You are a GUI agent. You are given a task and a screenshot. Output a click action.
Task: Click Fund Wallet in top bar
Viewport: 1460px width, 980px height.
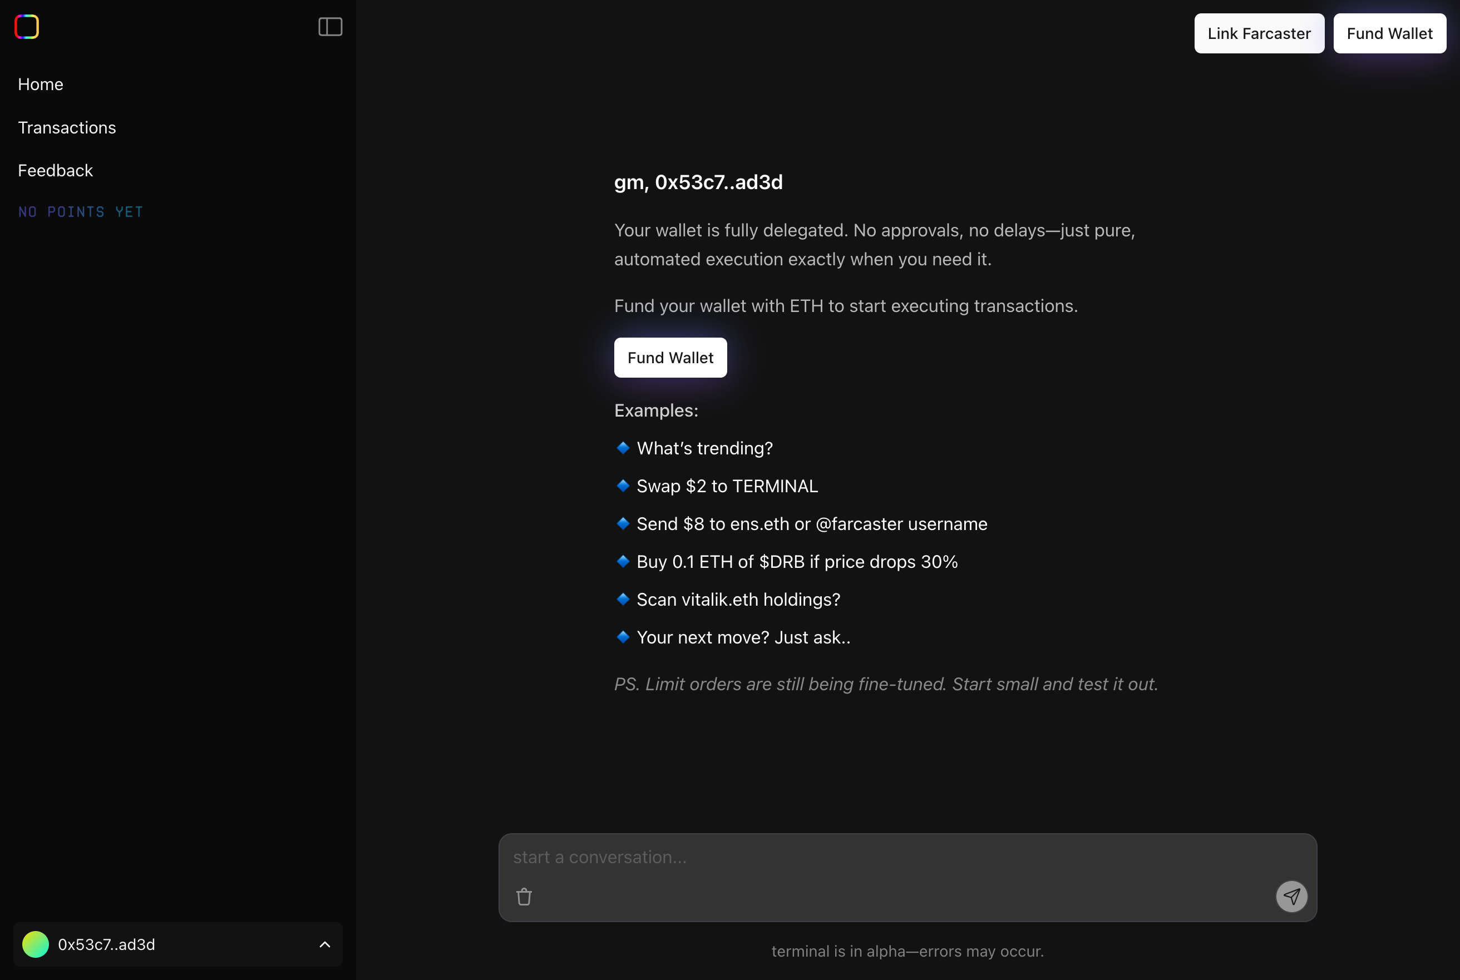click(x=1389, y=34)
